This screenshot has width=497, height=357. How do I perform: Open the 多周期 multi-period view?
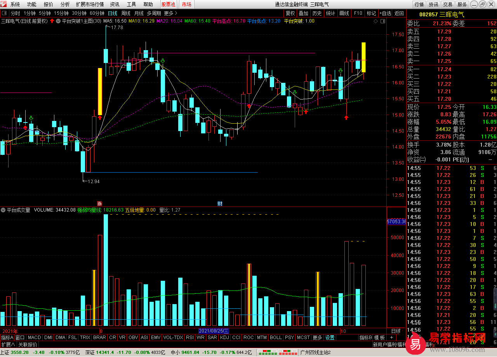[x=154, y=13]
